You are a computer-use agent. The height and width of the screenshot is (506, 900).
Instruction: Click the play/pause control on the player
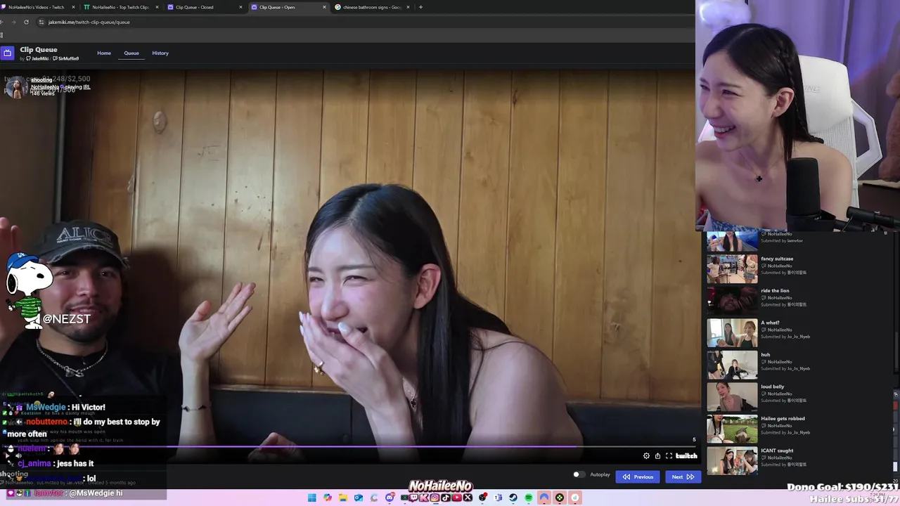[8, 455]
